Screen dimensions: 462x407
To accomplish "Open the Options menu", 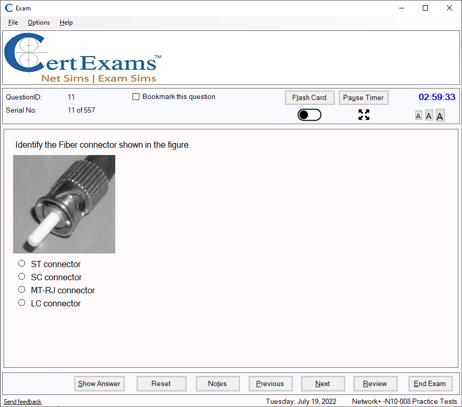I will tap(38, 23).
